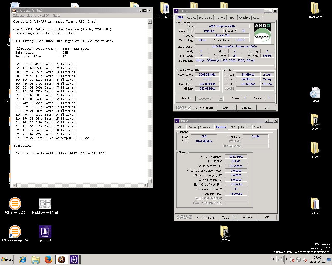
Task: Select Caches tab in lower CPU-Z window
Action: point(192,127)
